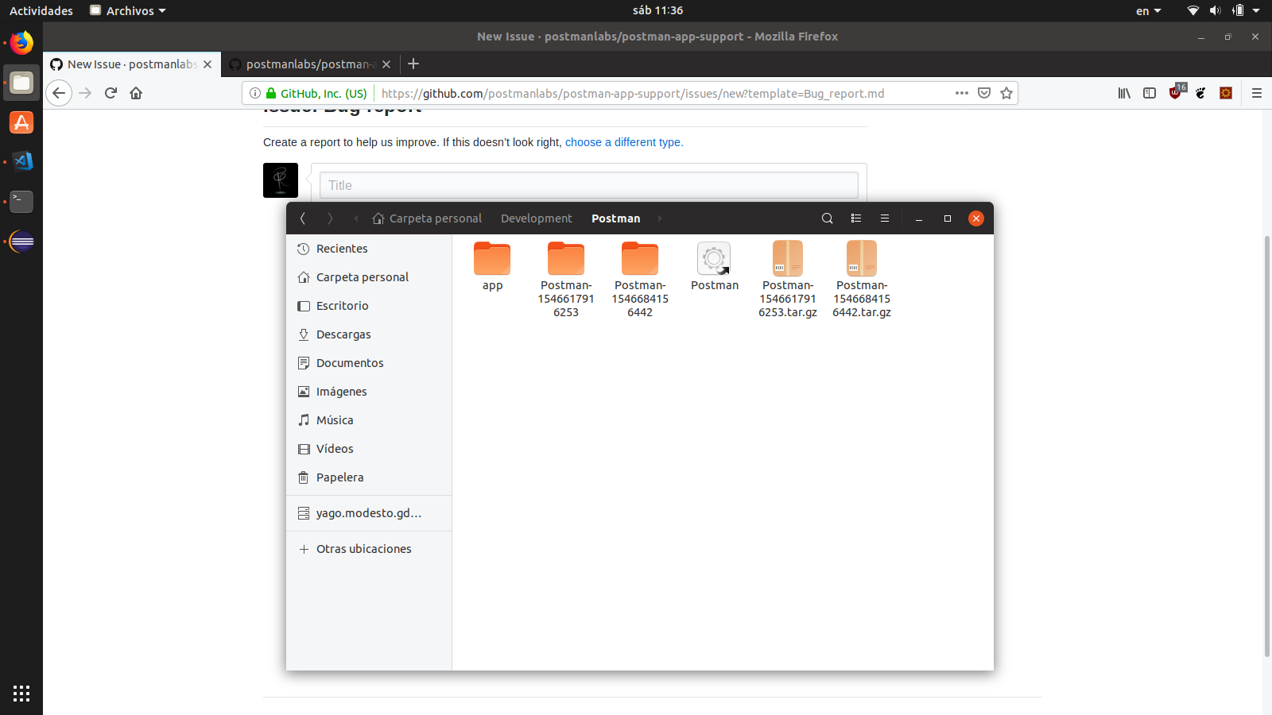
Task: Open the uMatrix extension icon
Action: click(x=1175, y=93)
